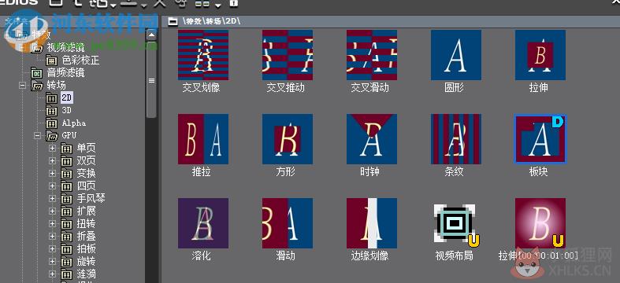Click the 色彩校正 folder icon

(52, 61)
